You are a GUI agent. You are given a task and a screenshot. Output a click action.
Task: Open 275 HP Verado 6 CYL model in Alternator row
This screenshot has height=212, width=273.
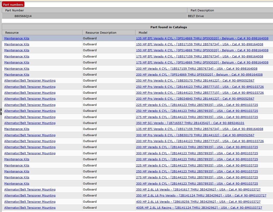pyautogui.click(x=197, y=117)
